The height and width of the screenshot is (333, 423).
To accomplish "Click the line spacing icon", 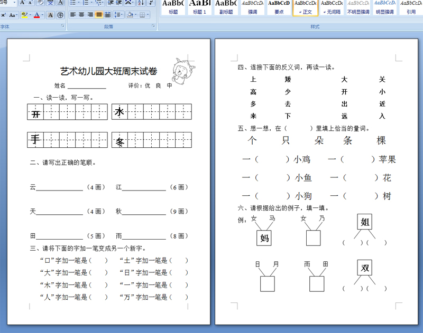I will [x=117, y=15].
